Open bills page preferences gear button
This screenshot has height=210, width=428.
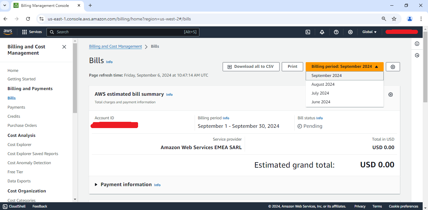(x=393, y=67)
